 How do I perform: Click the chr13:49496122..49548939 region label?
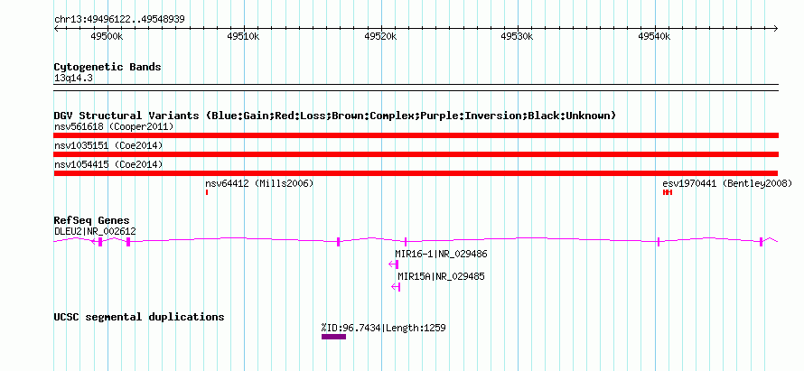(119, 20)
